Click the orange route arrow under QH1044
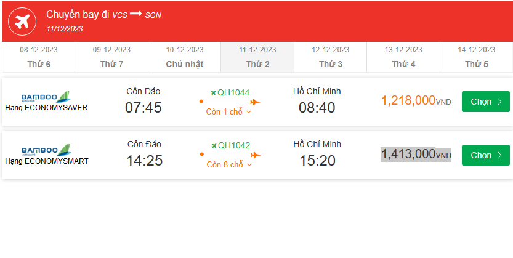513x258 pixels. coord(230,102)
